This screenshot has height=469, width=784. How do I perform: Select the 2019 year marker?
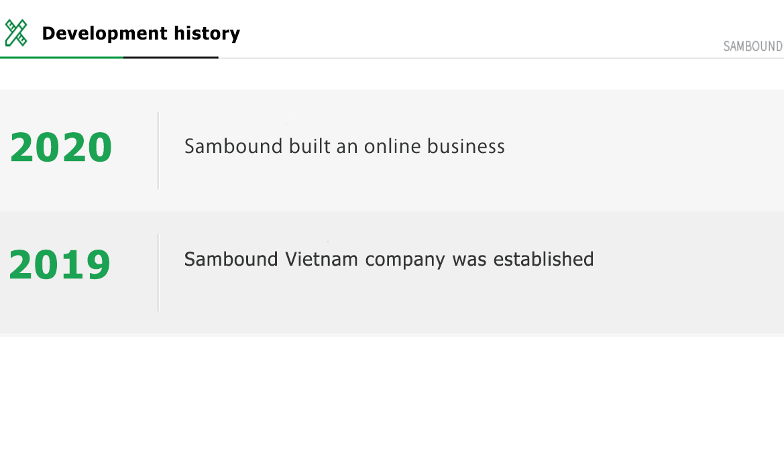coord(60,264)
